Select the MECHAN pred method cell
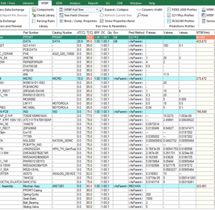 click(137, 186)
